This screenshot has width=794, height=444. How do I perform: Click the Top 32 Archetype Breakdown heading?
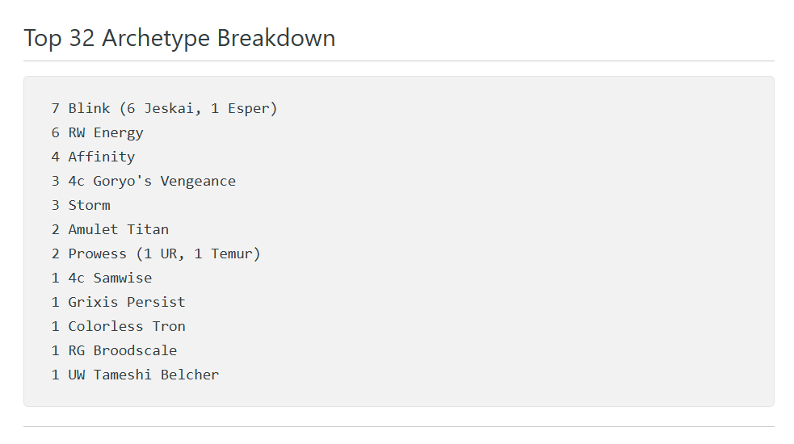click(x=179, y=38)
